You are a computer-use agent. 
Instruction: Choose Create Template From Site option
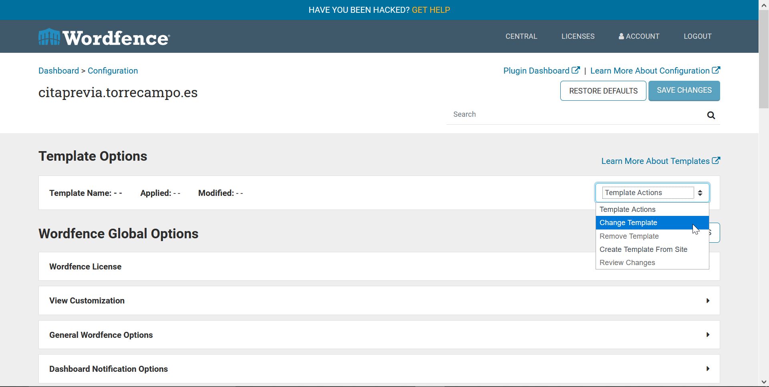tap(643, 249)
